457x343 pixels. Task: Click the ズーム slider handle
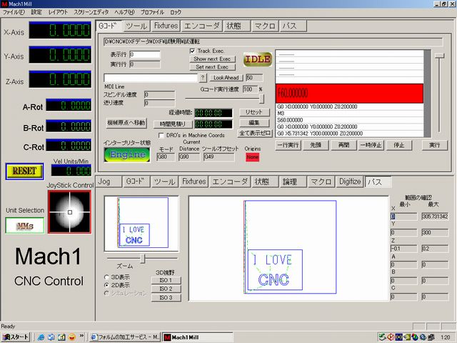[x=143, y=259]
